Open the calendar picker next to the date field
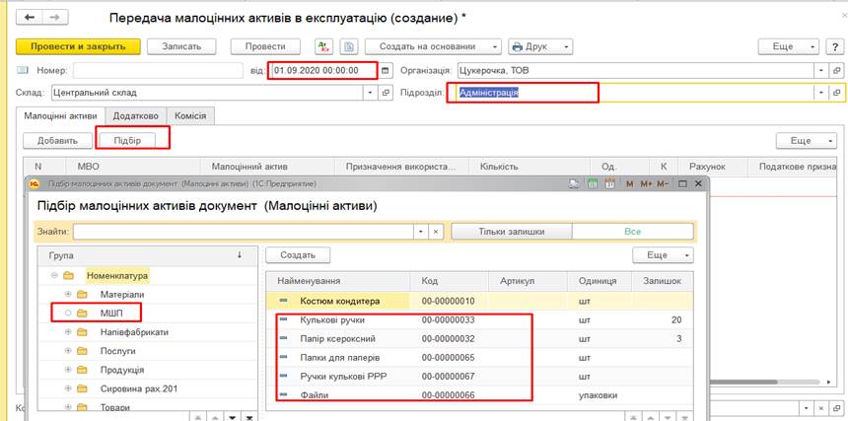The height and width of the screenshot is (421, 848). click(x=386, y=70)
